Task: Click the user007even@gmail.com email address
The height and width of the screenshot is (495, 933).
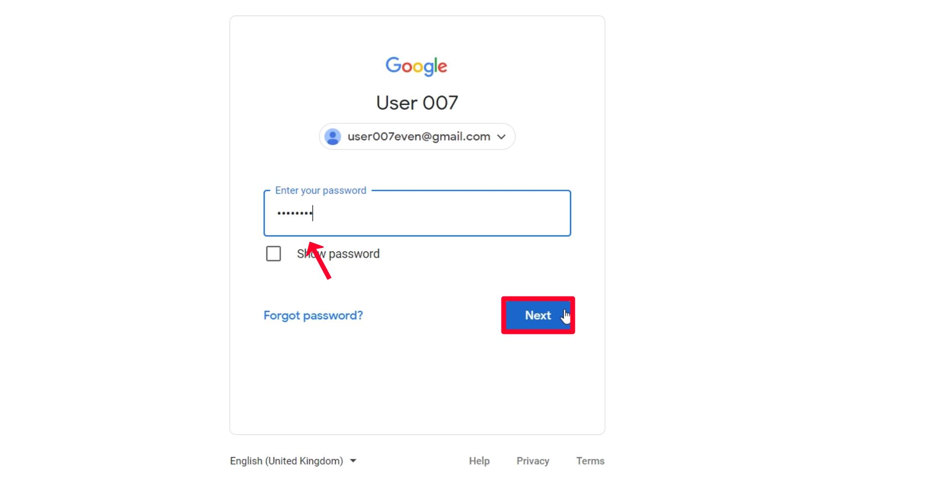Action: [x=419, y=137]
